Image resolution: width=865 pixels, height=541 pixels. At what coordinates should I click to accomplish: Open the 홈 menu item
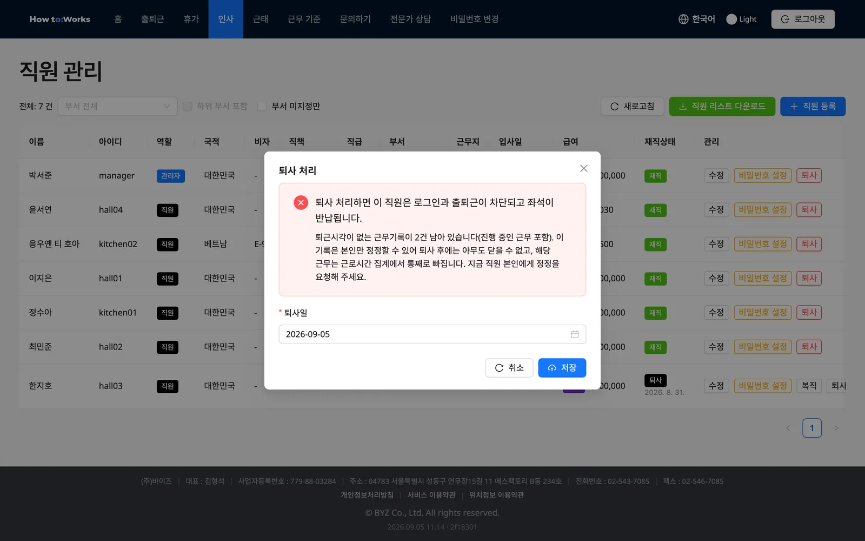point(118,19)
